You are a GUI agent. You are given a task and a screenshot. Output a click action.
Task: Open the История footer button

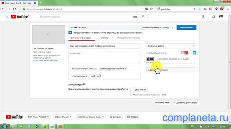115,117
